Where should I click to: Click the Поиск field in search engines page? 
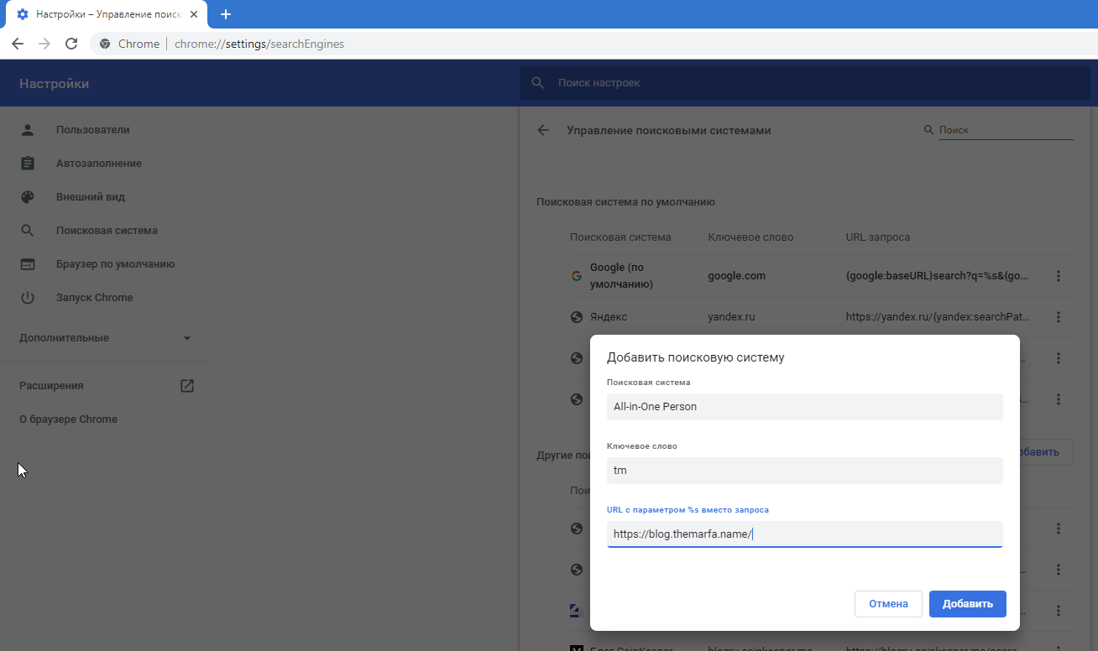pos(1006,130)
